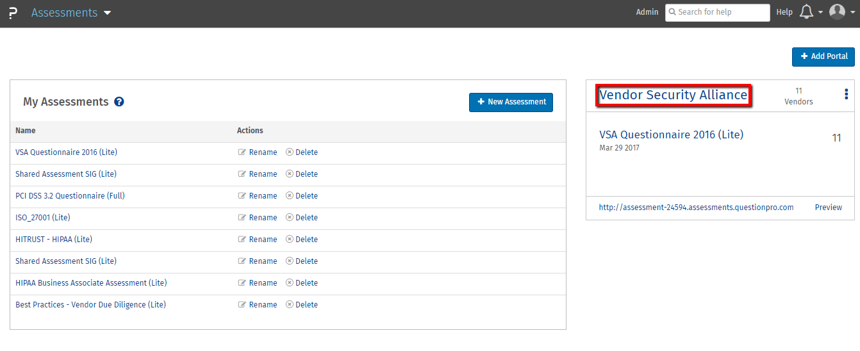The width and height of the screenshot is (860, 351).
Task: Expand the user account dropdown arrow
Action: (852, 13)
